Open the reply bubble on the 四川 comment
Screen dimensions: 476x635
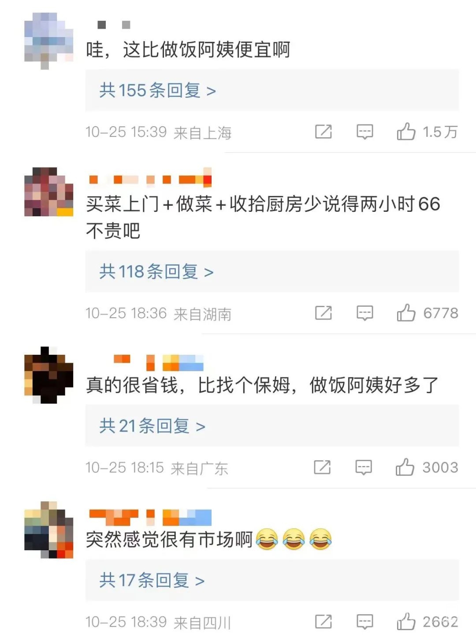click(x=364, y=622)
